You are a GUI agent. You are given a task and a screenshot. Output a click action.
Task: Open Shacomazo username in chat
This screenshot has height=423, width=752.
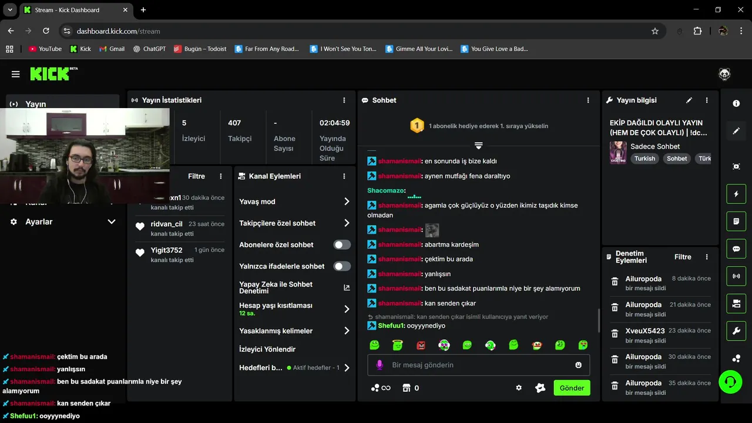(385, 190)
